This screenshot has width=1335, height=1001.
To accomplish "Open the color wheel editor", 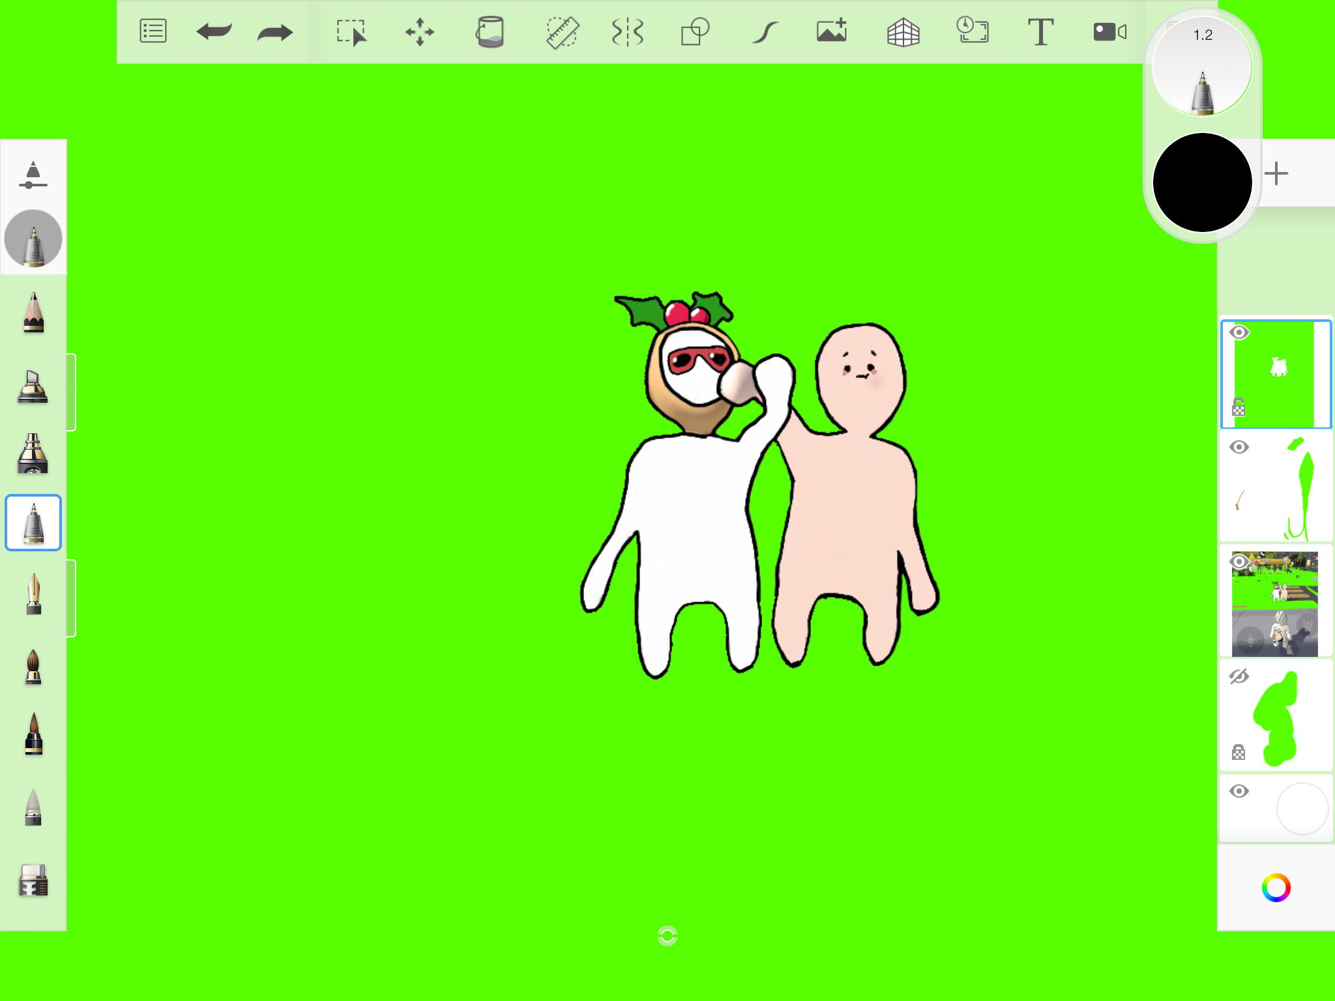I will tap(1276, 888).
